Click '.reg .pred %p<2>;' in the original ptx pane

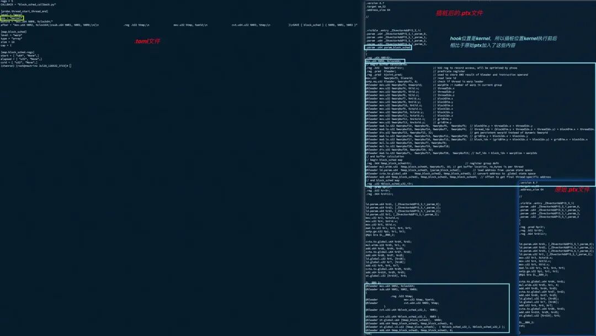[x=532, y=227]
